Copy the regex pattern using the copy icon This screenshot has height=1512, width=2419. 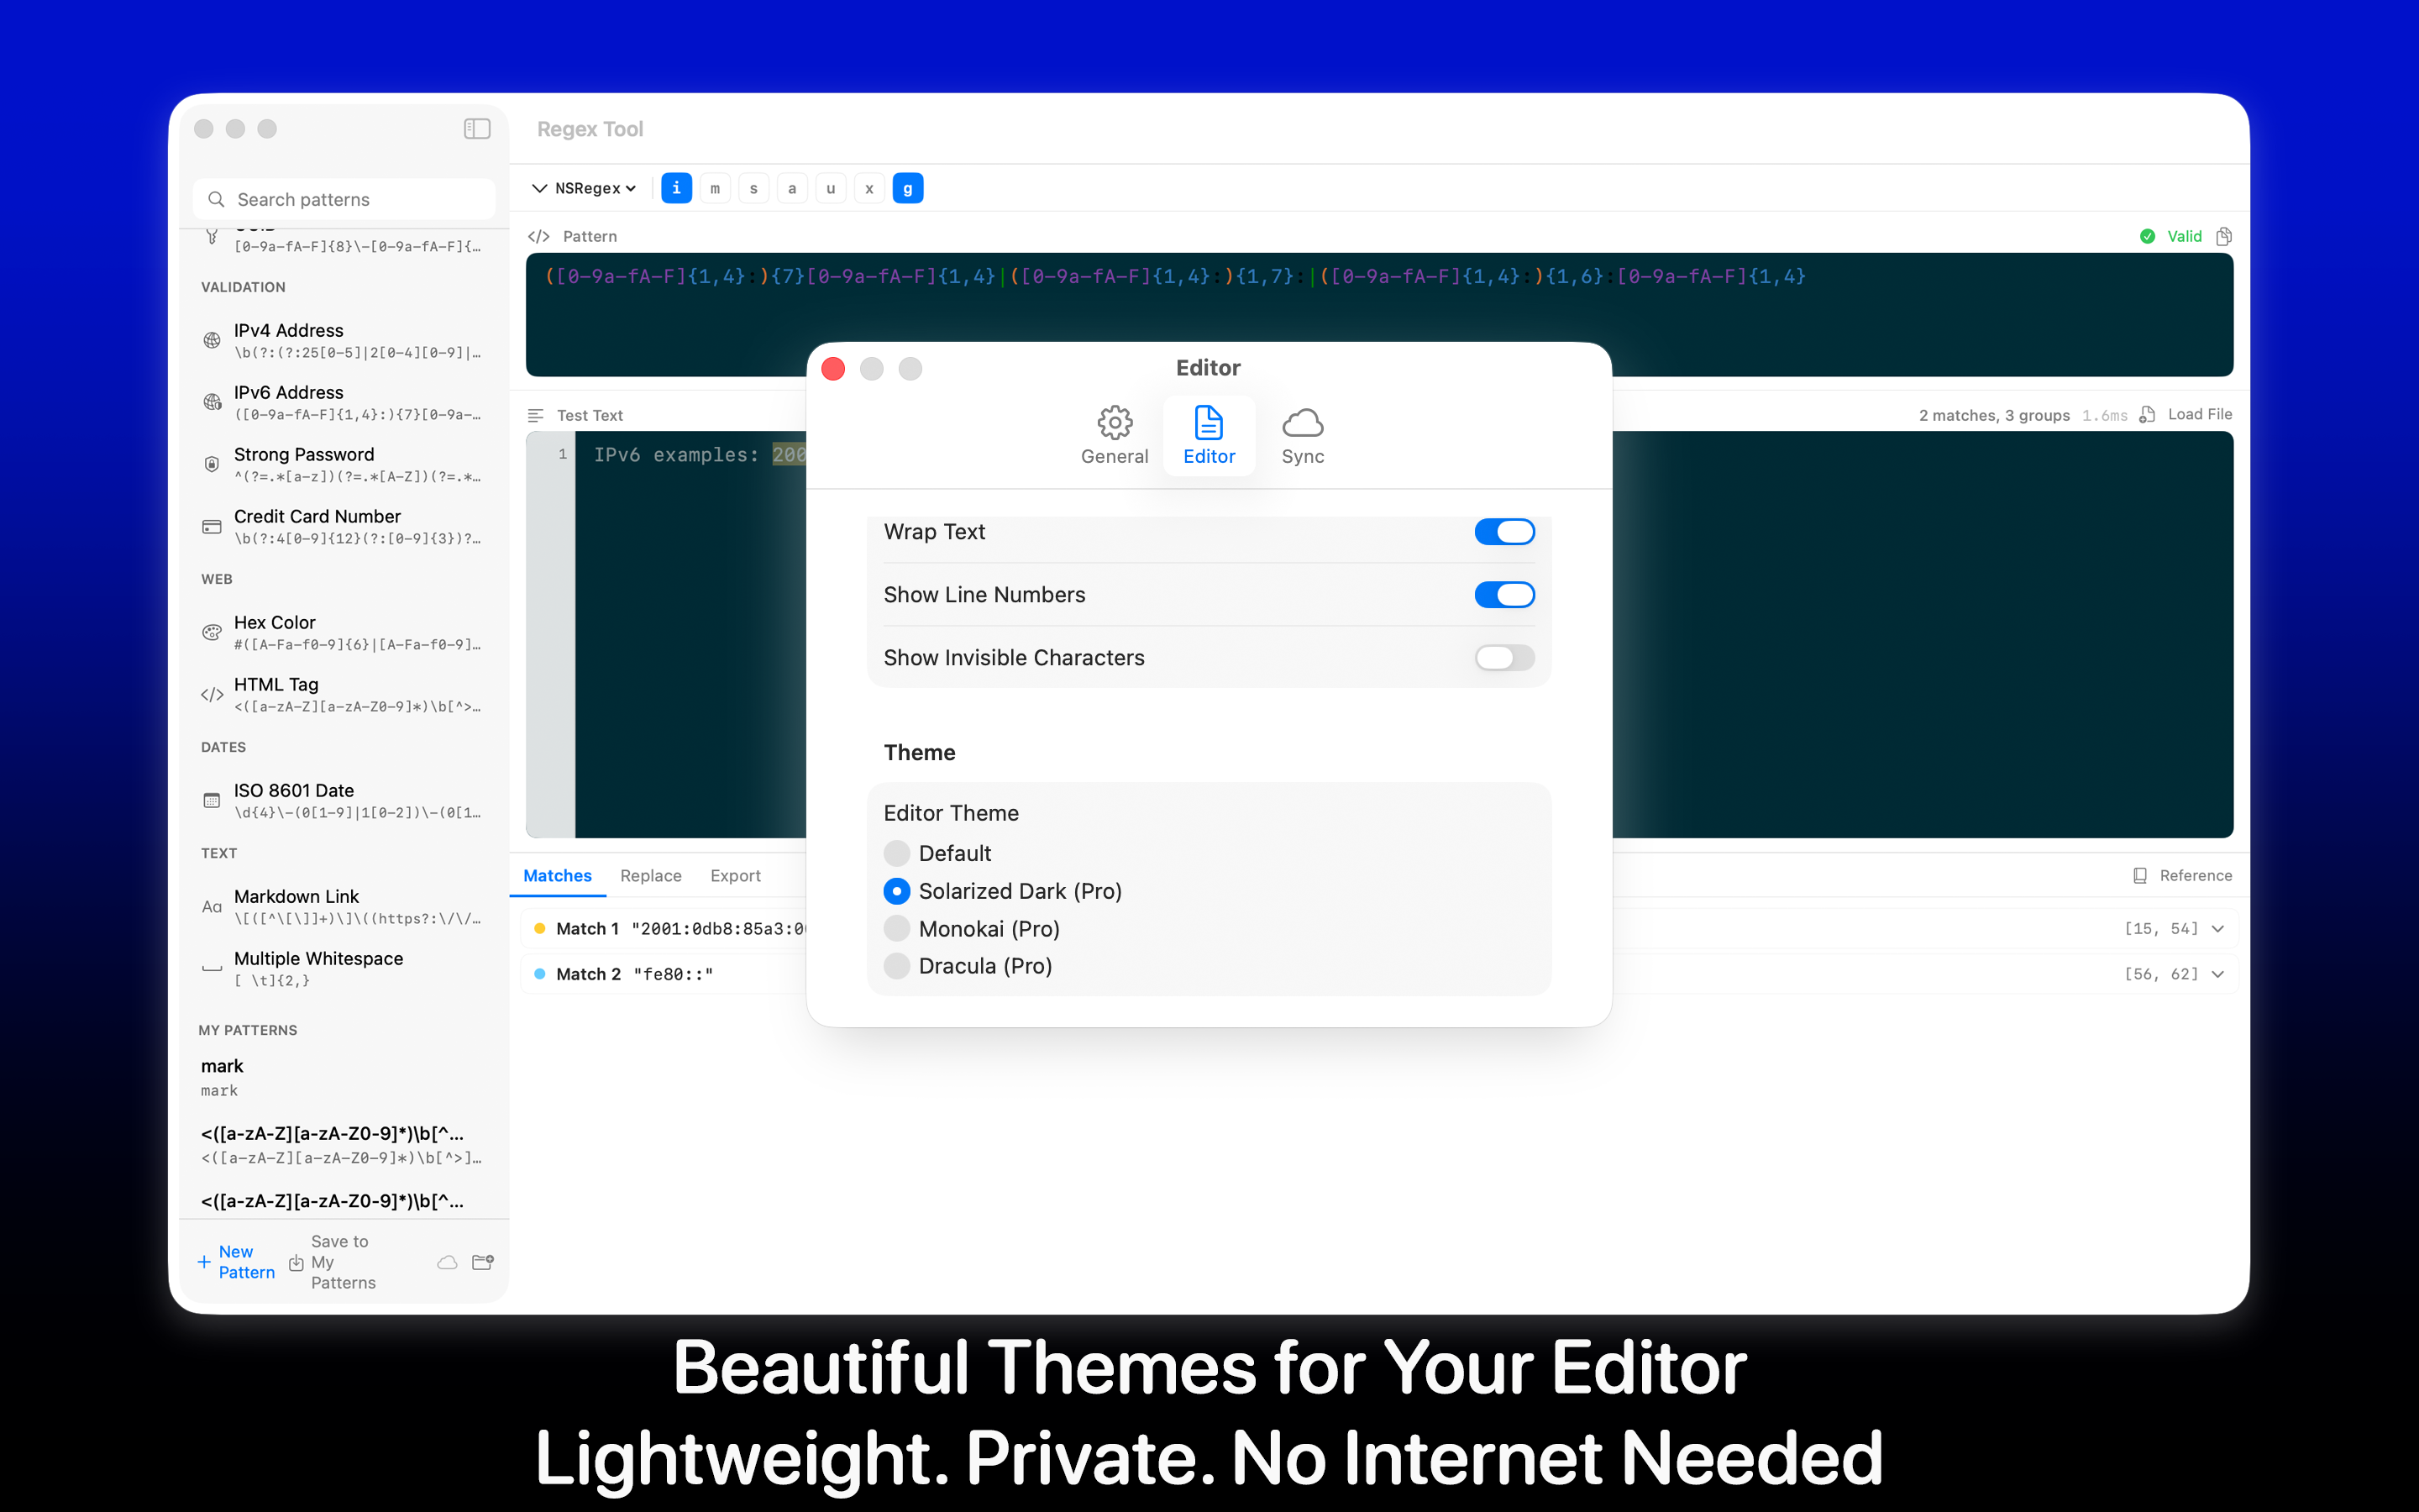[2223, 236]
